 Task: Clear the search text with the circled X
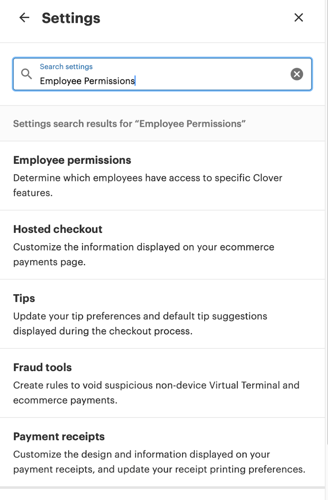pos(297,74)
